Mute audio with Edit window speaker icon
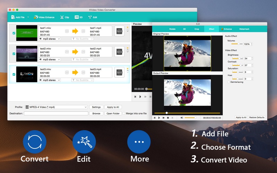The width and height of the screenshot is (277, 173). point(182,118)
